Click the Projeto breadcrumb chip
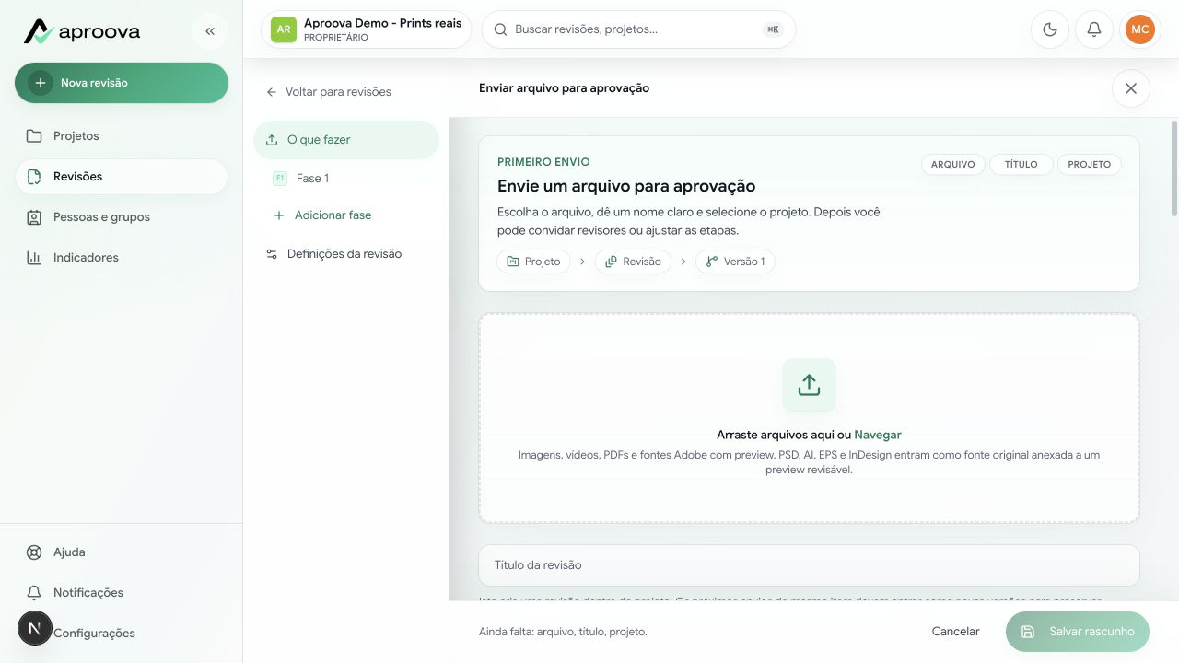 click(533, 262)
